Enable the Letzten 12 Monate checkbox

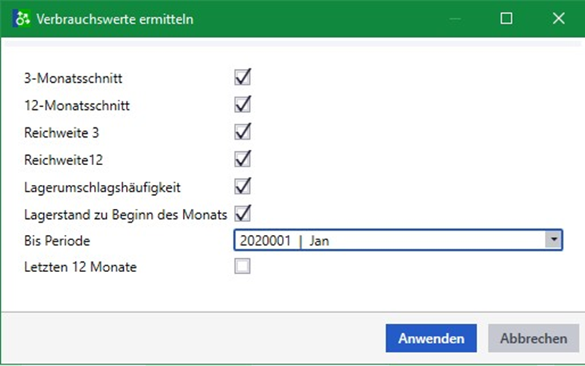[x=243, y=267]
